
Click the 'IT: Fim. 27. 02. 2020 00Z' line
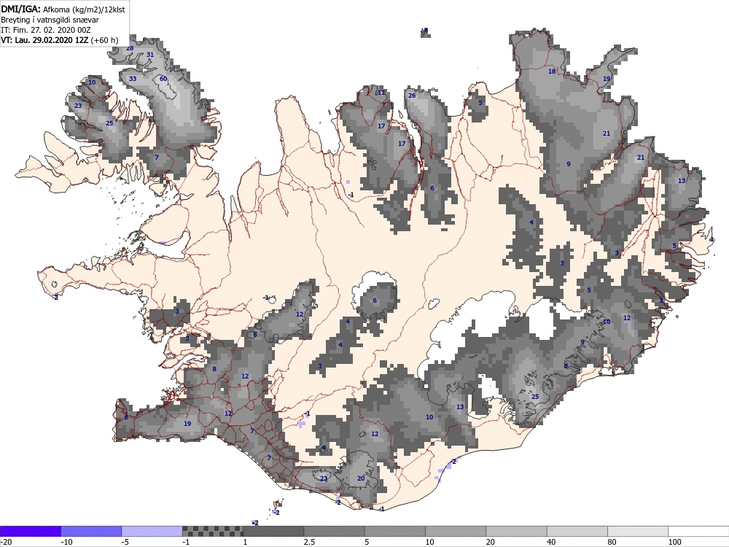45,30
